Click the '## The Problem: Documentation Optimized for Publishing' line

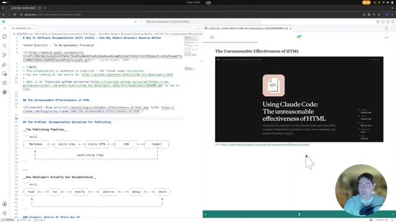67,122
